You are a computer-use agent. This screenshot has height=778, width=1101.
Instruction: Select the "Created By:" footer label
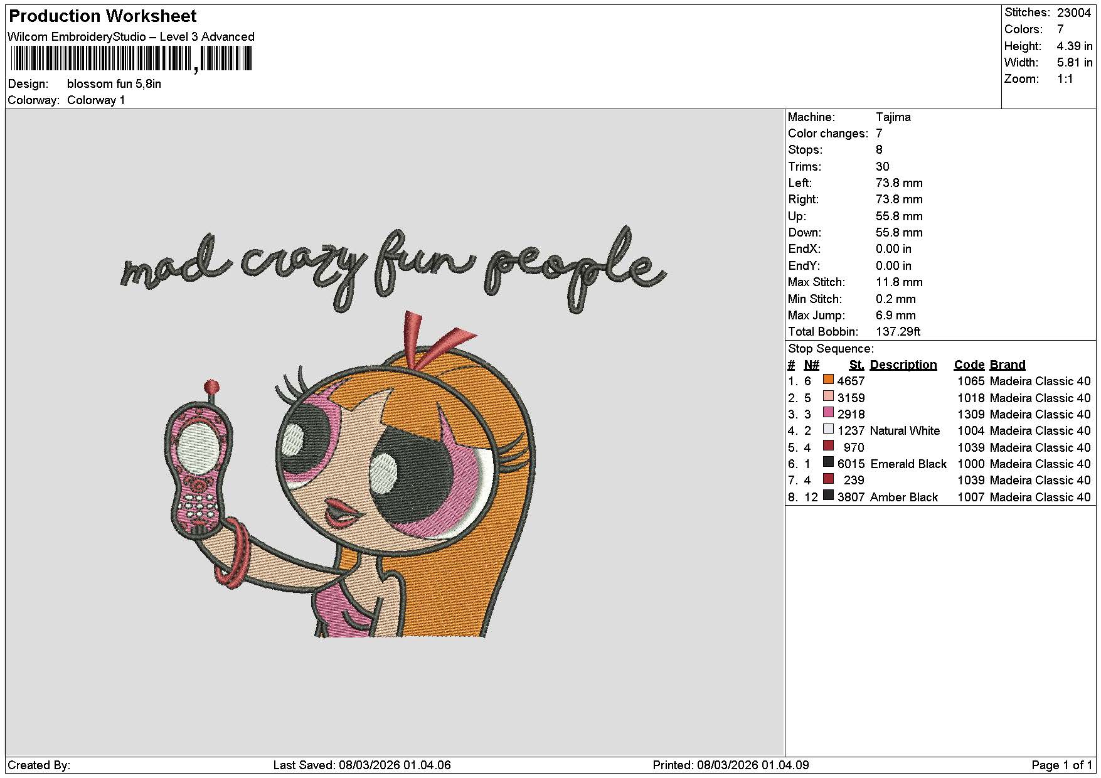(39, 765)
